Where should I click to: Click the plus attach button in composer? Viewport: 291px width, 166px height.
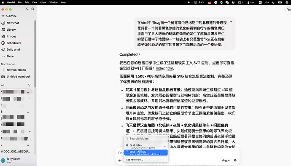click(120, 160)
